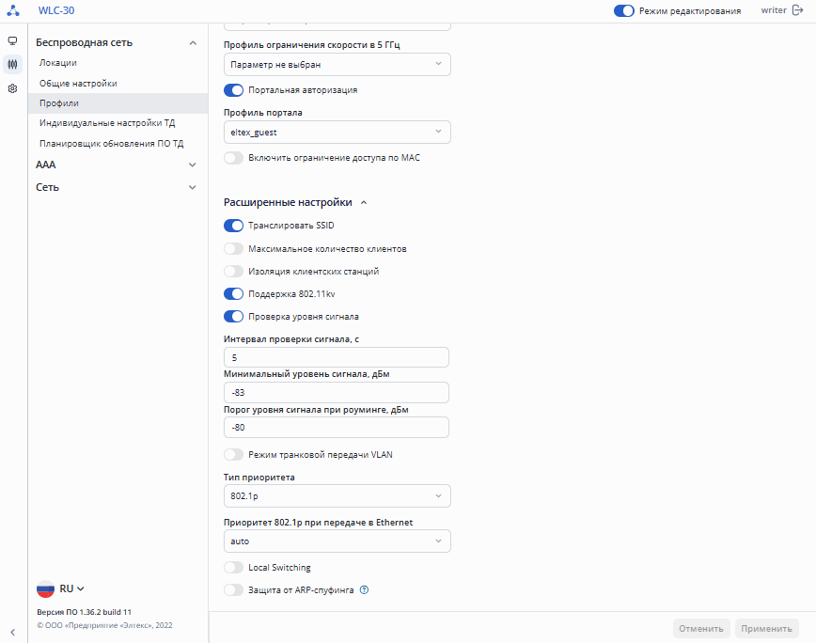Disable Транслировать SSID toggle
The width and height of the screenshot is (816, 643).
[x=233, y=226]
